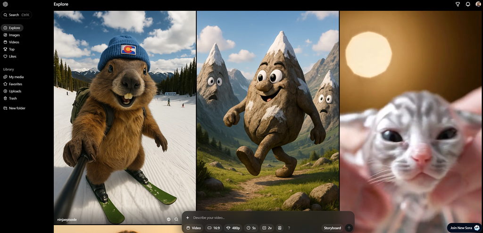Screen dimensions: 483x233
Task: Open the filter icon in the top bar
Action: pos(458,4)
